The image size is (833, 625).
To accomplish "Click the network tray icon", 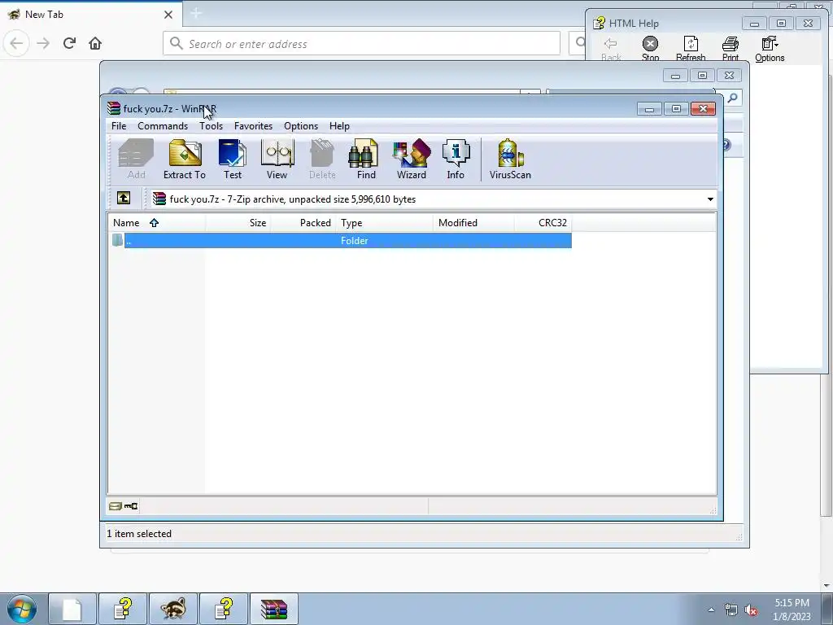I will click(731, 610).
